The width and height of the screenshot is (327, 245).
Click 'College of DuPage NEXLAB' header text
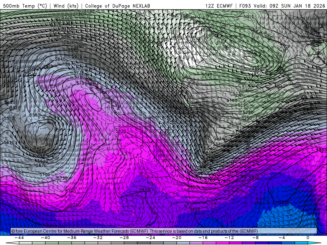point(117,6)
